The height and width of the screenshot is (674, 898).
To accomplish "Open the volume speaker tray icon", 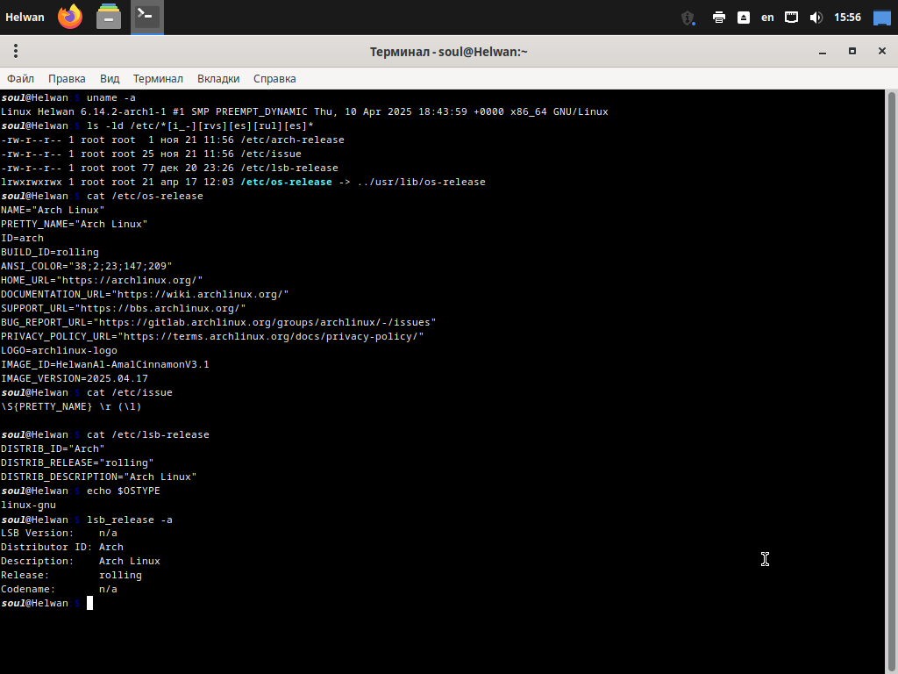I will pos(816,18).
